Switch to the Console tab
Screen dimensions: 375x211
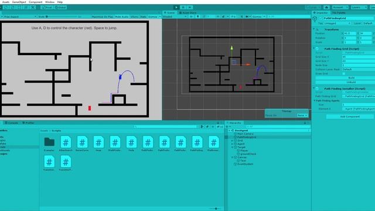(x=11, y=122)
